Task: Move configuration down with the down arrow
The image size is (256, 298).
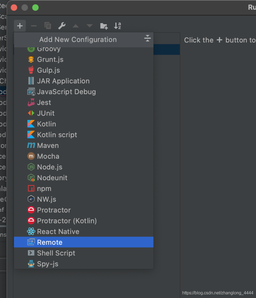Action: [x=89, y=26]
